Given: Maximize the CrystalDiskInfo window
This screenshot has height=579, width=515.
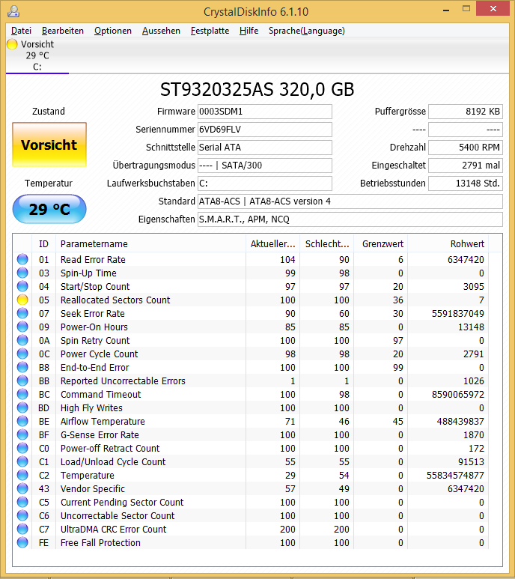Looking at the screenshot, I should tap(466, 9).
